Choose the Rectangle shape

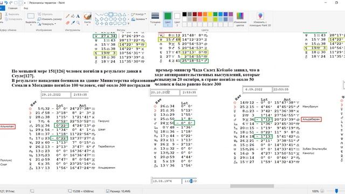111,15
